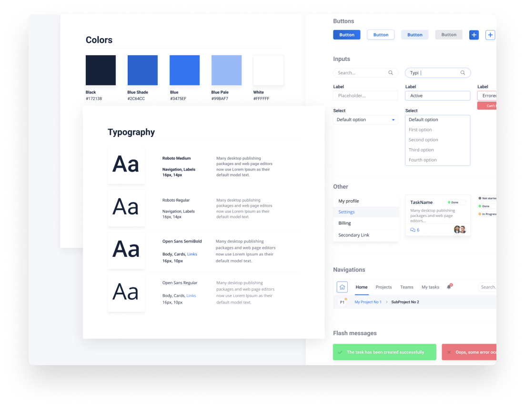
Task: Select Billing in the menu list
Action: [366, 223]
